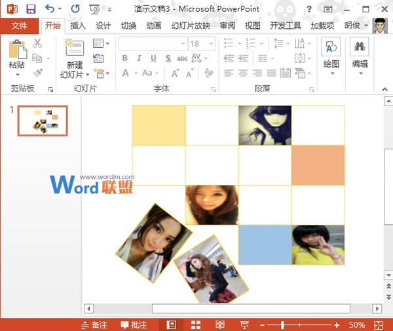Switch to the 动画 (Animations) tab
Screen dimensions: 393x331
(154, 26)
